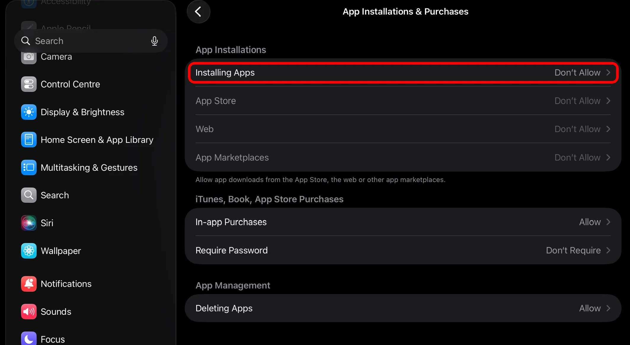This screenshot has width=630, height=345.
Task: Select the Installing Apps row
Action: [x=403, y=73]
